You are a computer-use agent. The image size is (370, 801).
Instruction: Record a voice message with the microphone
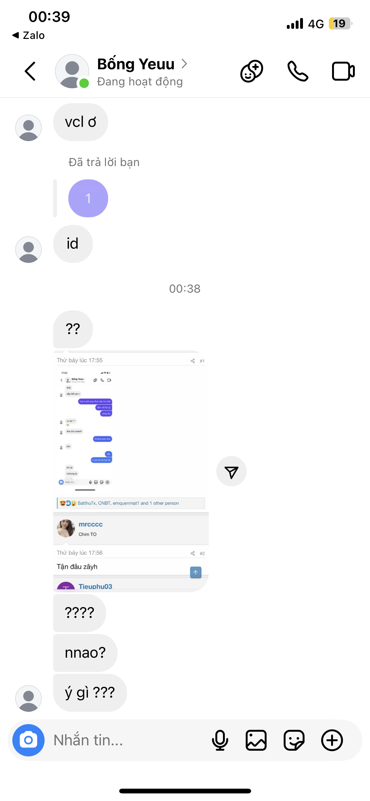coord(220,740)
